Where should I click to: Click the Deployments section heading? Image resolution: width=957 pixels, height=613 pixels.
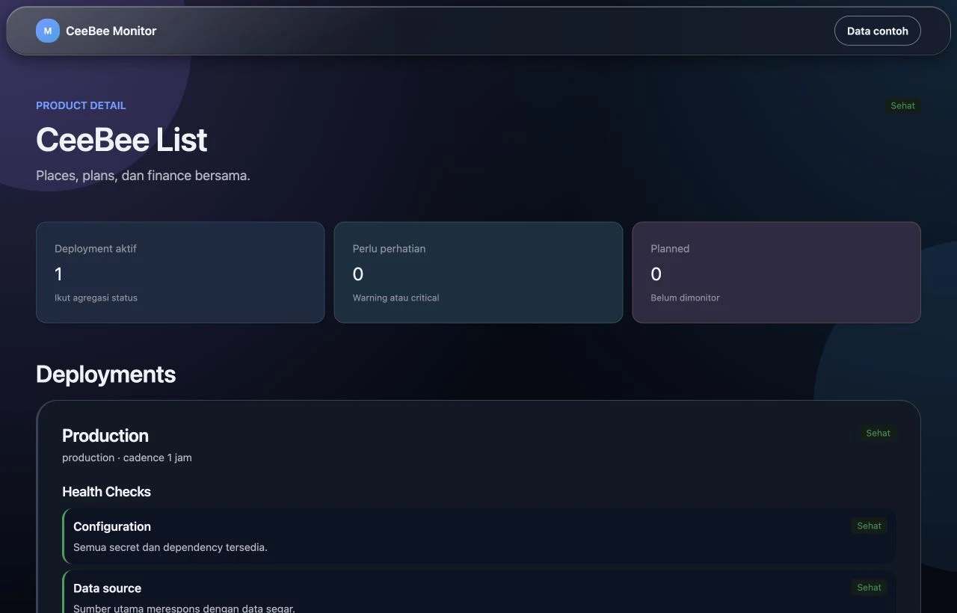(105, 374)
